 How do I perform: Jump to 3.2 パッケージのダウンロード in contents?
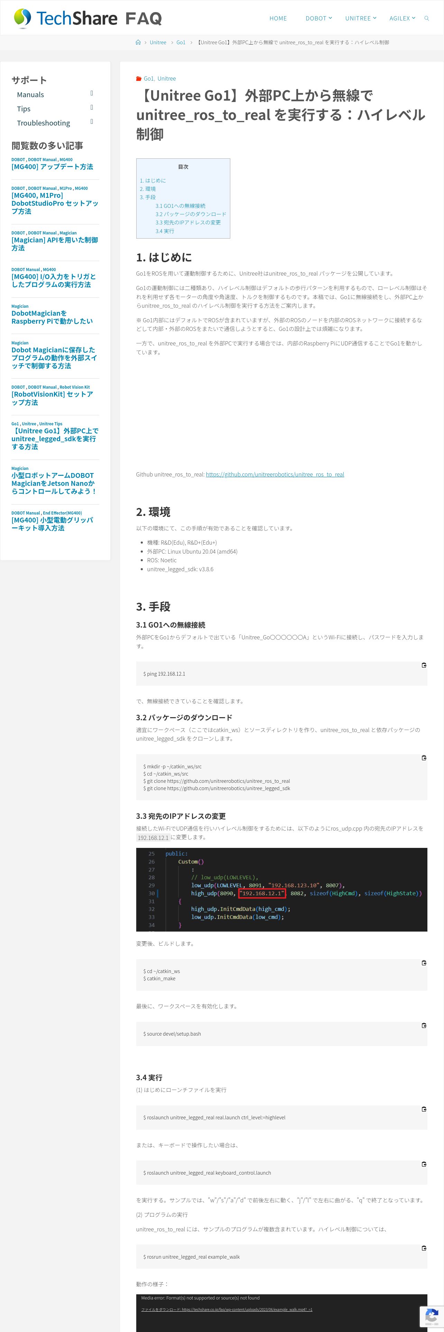pyautogui.click(x=191, y=214)
